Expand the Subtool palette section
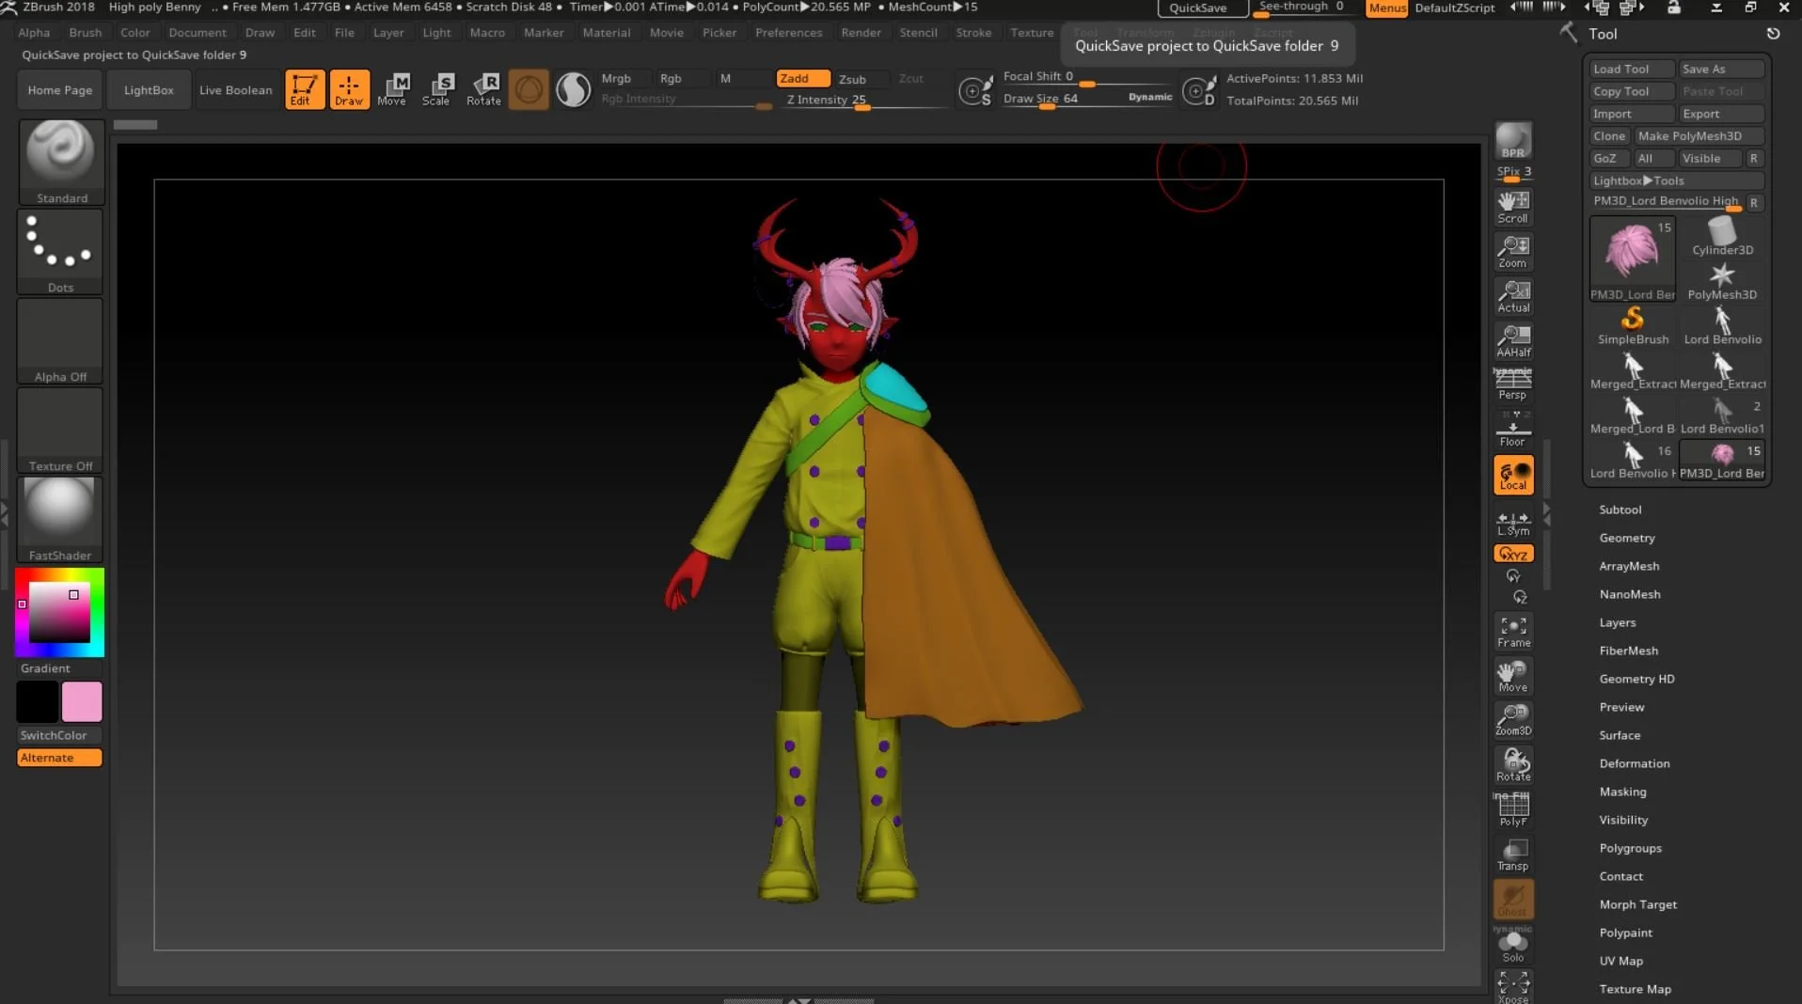This screenshot has width=1802, height=1004. tap(1620, 510)
